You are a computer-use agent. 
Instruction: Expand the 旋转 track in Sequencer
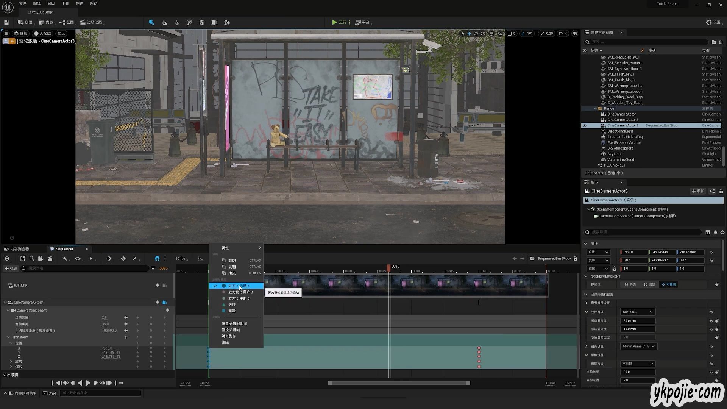pyautogui.click(x=11, y=362)
